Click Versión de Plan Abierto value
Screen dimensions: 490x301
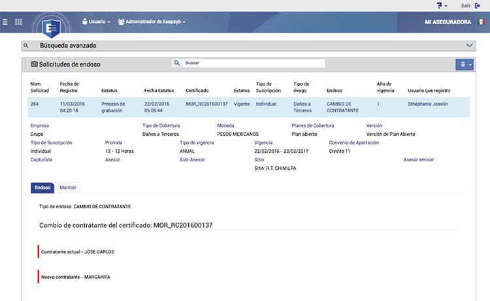[x=391, y=135]
